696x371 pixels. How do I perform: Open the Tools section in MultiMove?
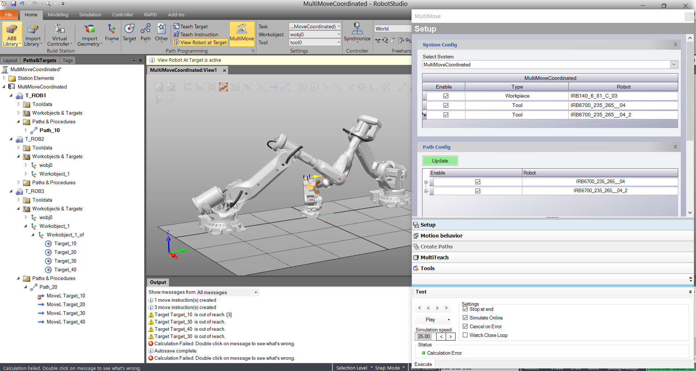pos(553,268)
